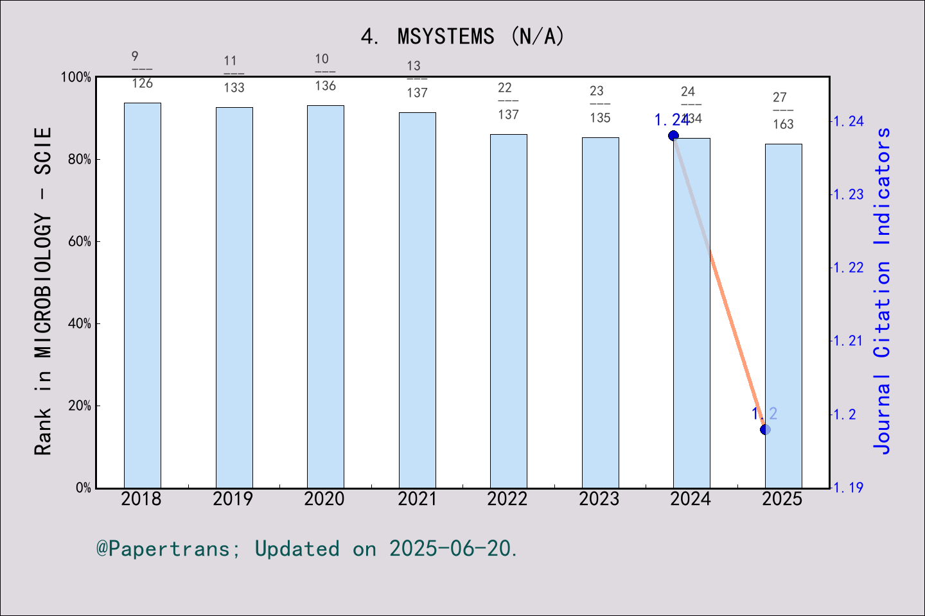Select the 100% tick label on y-axis
This screenshot has width=925, height=616.
[75, 77]
